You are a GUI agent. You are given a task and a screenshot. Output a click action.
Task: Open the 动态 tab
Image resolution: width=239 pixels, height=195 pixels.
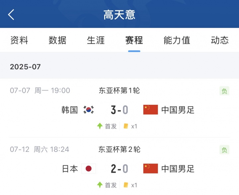(220, 40)
